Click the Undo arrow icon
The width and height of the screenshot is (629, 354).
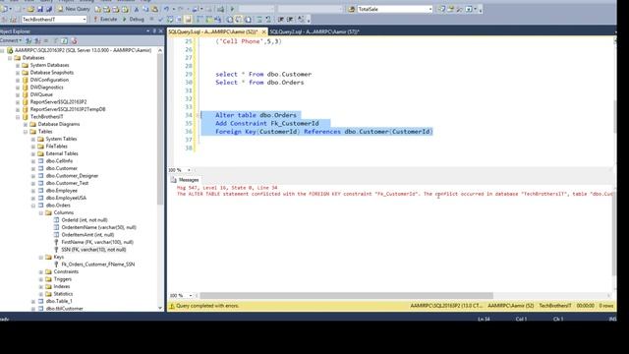(x=166, y=9)
